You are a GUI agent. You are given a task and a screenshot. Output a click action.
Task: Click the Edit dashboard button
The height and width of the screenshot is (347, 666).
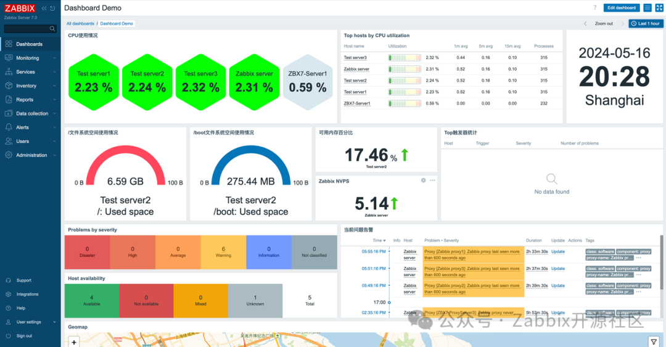(622, 7)
